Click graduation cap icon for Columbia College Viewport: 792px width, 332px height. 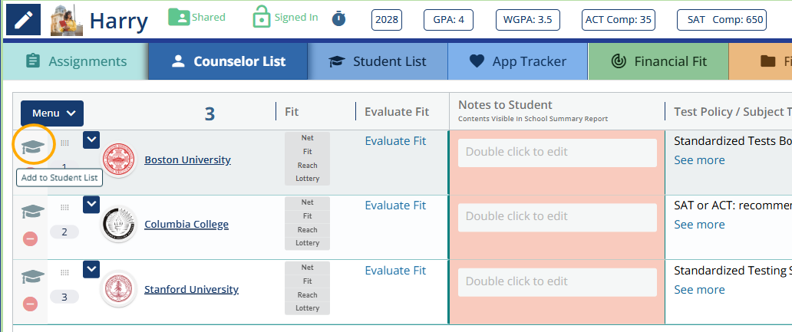(x=33, y=212)
